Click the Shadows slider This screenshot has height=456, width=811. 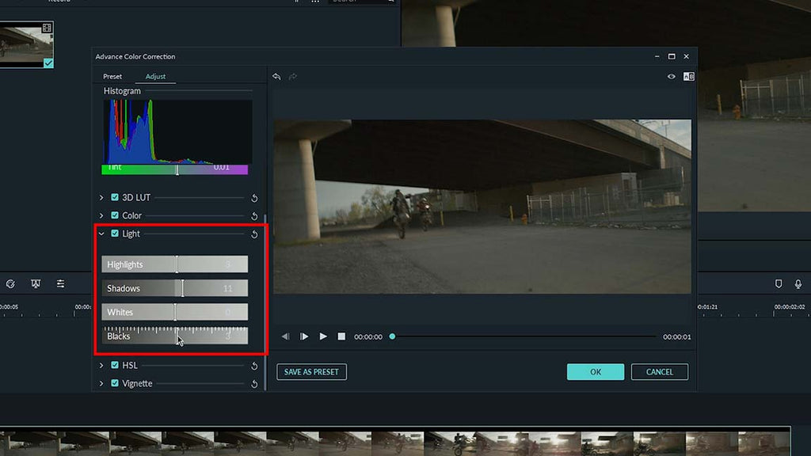pos(174,288)
